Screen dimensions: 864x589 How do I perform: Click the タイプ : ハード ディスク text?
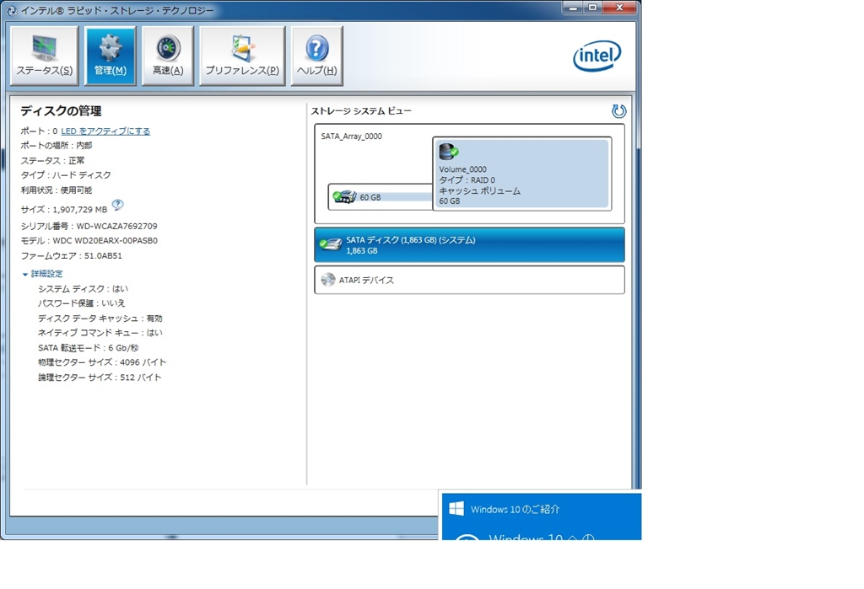coord(66,175)
